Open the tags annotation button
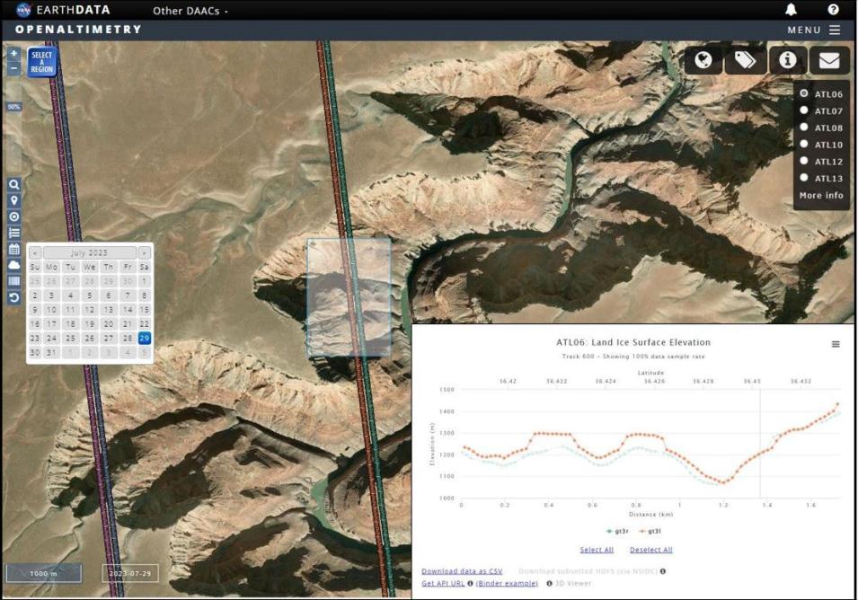 point(745,59)
